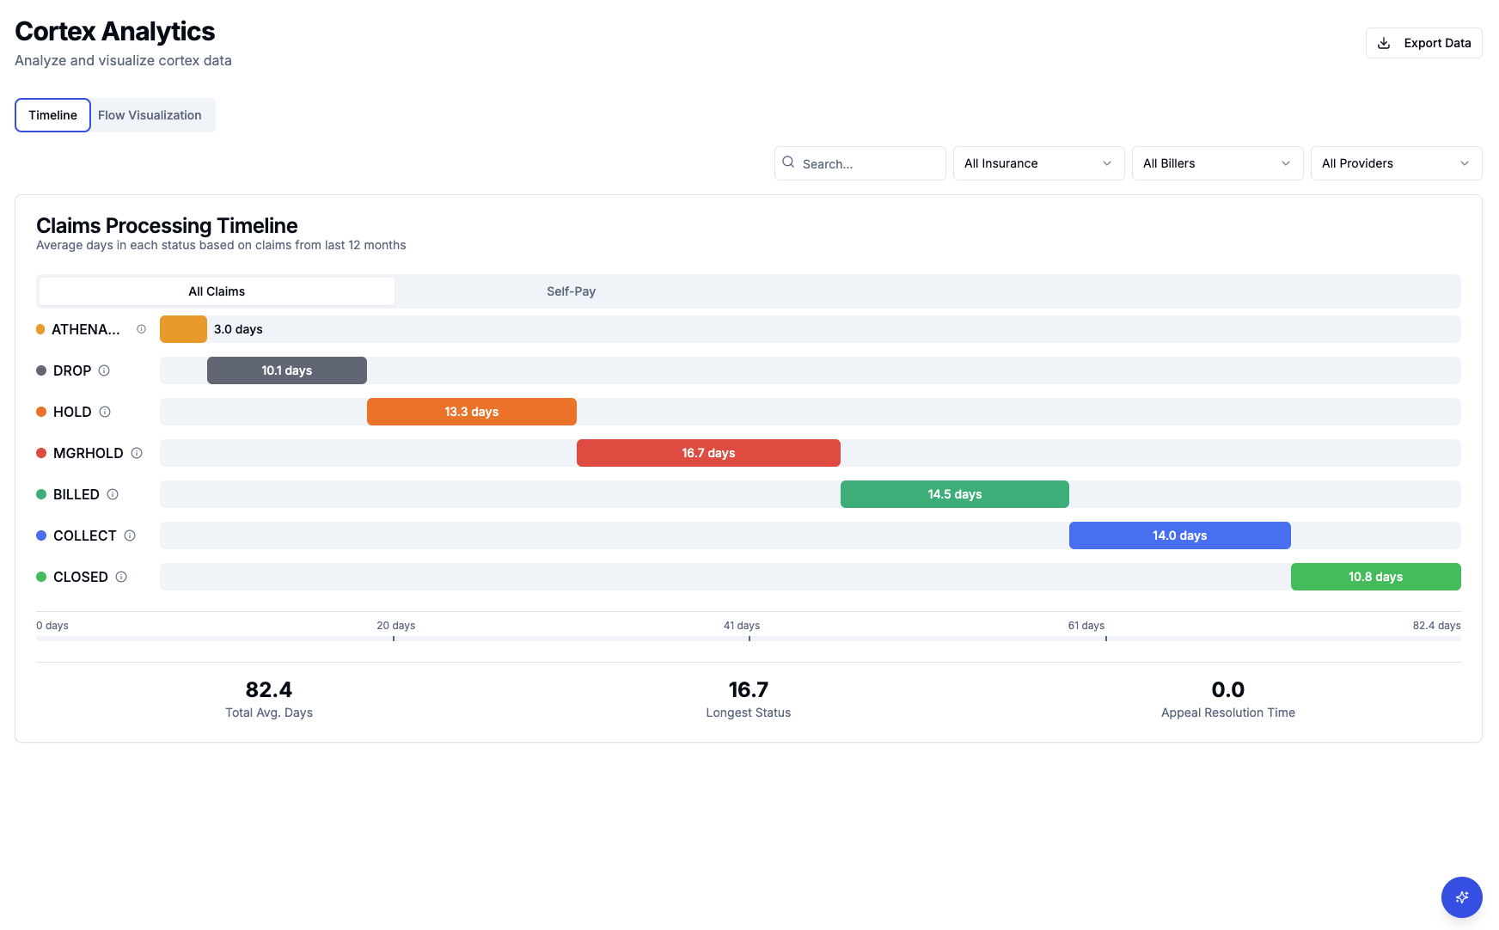Click the Claims Processing Timeline heading
This screenshot has width=1499, height=930.
167,226
